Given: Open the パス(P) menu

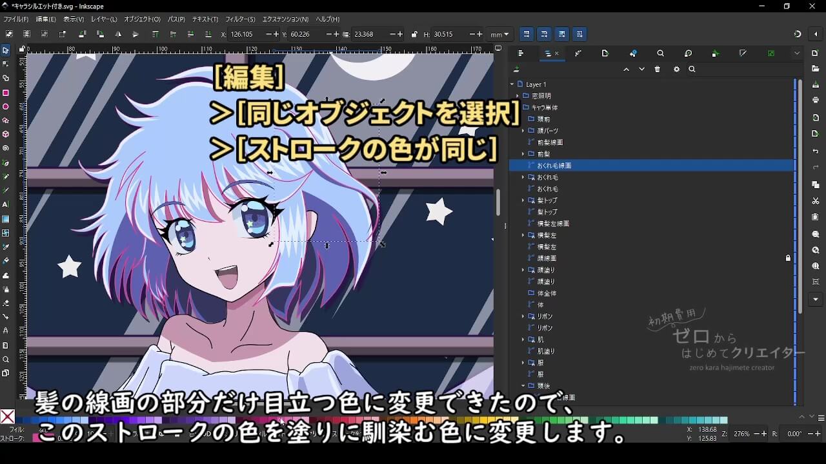Looking at the screenshot, I should 176,19.
